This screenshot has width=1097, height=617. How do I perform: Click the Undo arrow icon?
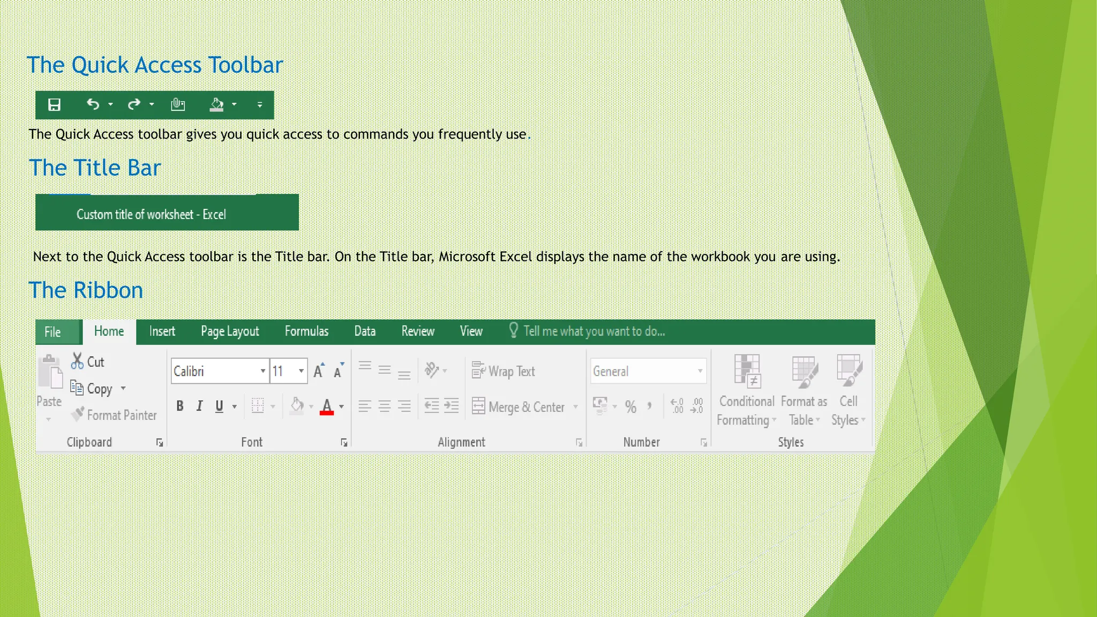pos(93,104)
